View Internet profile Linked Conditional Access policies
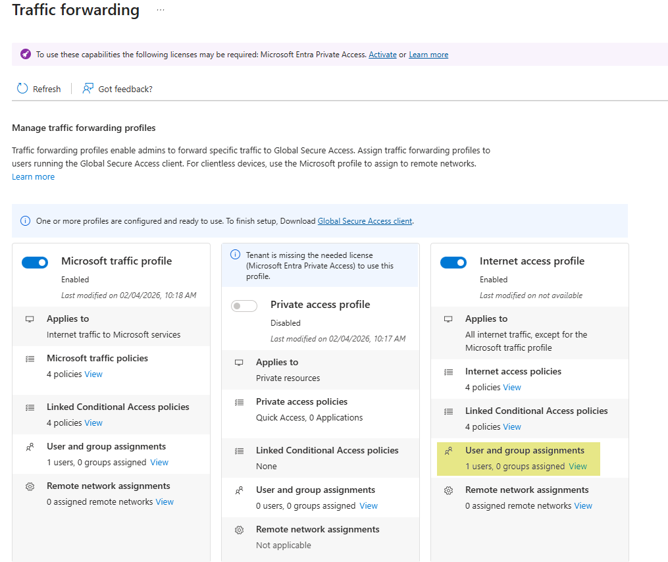Viewport: 668px width, 562px height. click(x=512, y=426)
